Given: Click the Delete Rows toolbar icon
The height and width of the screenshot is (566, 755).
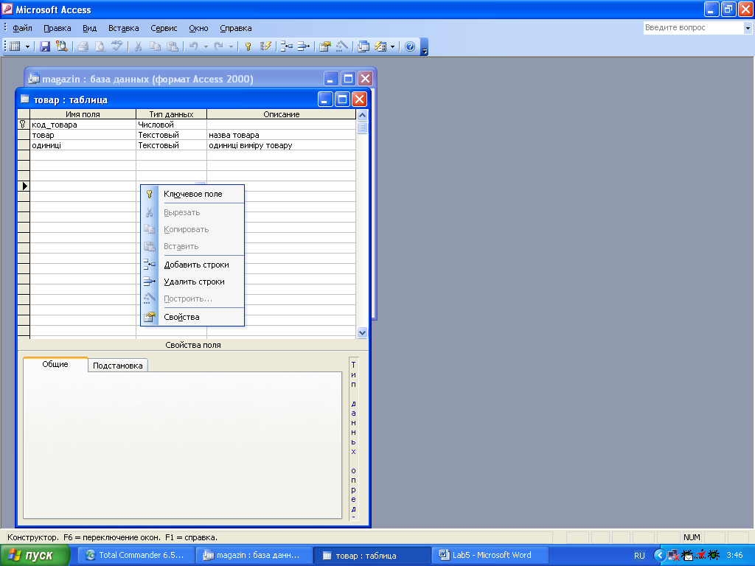Looking at the screenshot, I should [303, 46].
